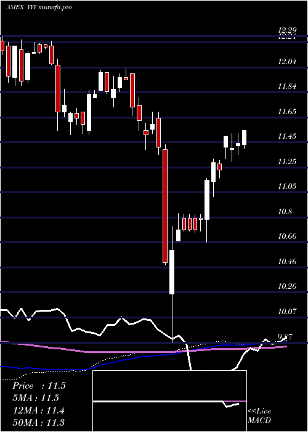The image size is (308, 432).
Task: Click the tallest red candlestick, the big drop
Action: [165, 206]
